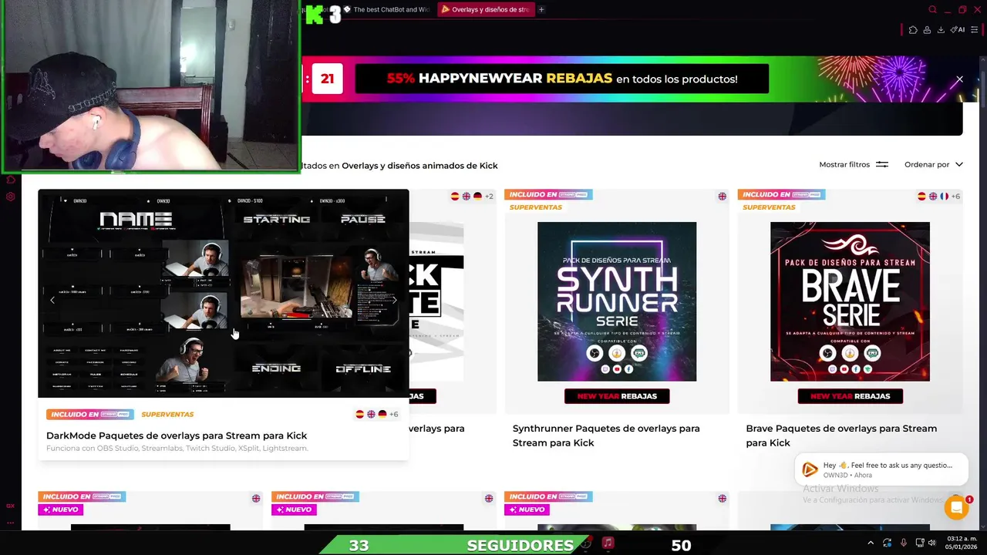The width and height of the screenshot is (987, 555).
Task: Click NEW YEAR REBAJAS badge under Brave
Action: [x=850, y=396]
